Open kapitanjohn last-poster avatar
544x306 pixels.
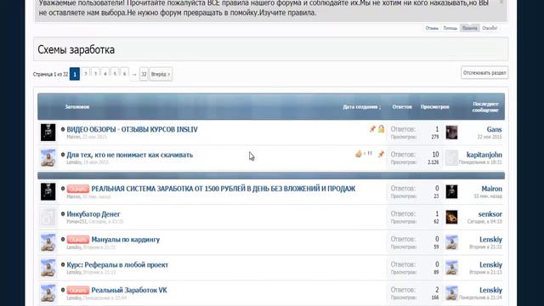coord(451,157)
